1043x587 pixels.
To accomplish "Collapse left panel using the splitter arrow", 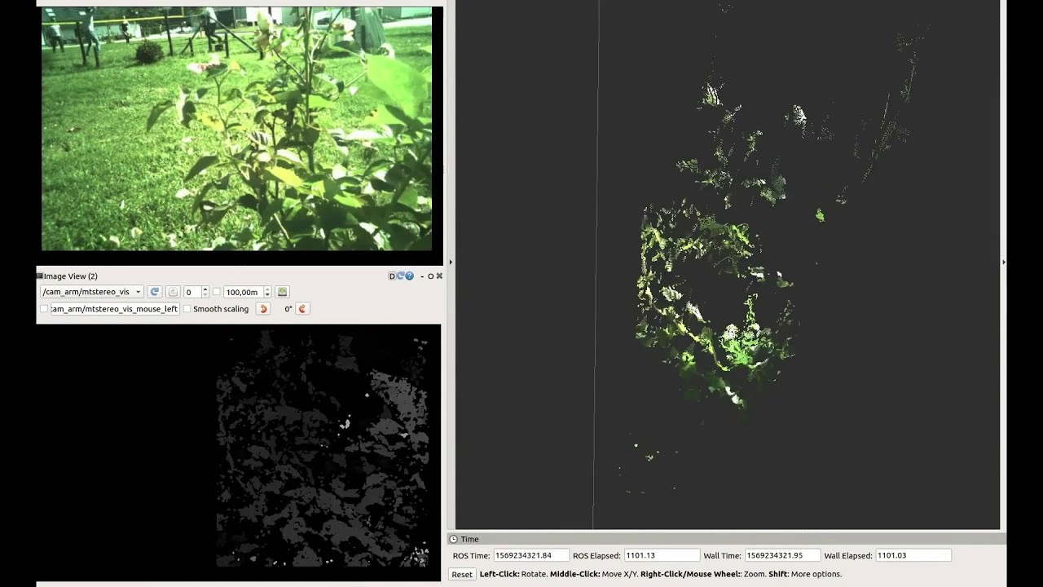I will [451, 262].
